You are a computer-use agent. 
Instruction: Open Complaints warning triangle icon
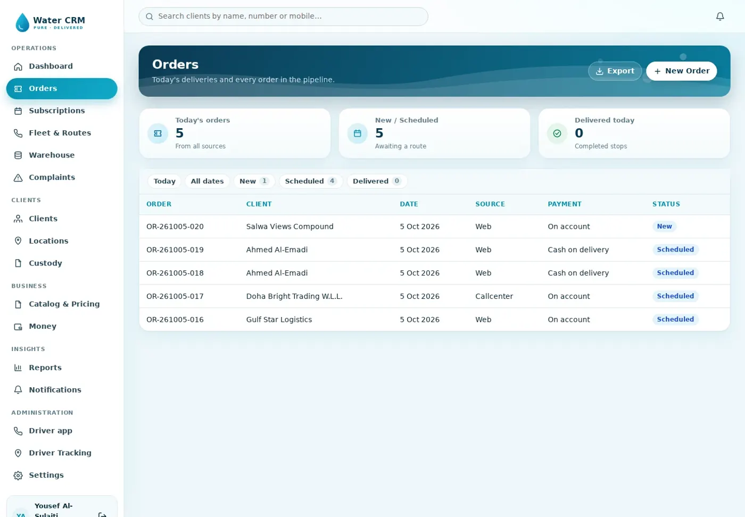coord(18,178)
